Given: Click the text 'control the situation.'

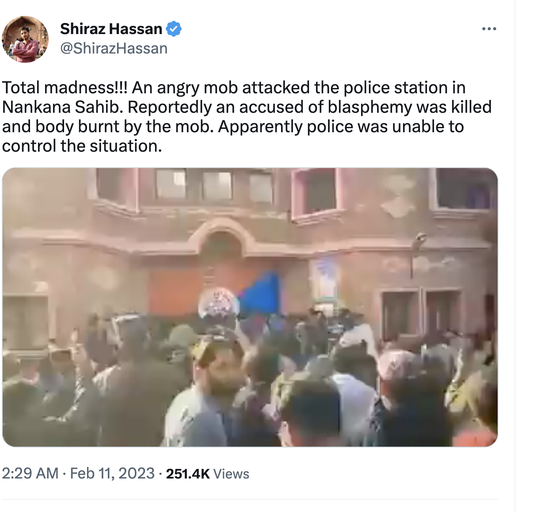Looking at the screenshot, I should [82, 146].
